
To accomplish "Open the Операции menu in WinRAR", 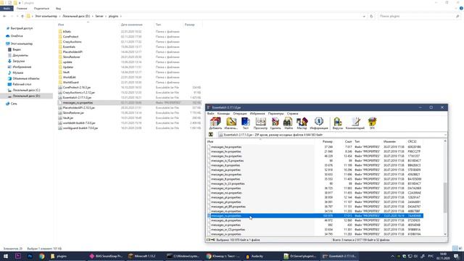I will pos(240,114).
